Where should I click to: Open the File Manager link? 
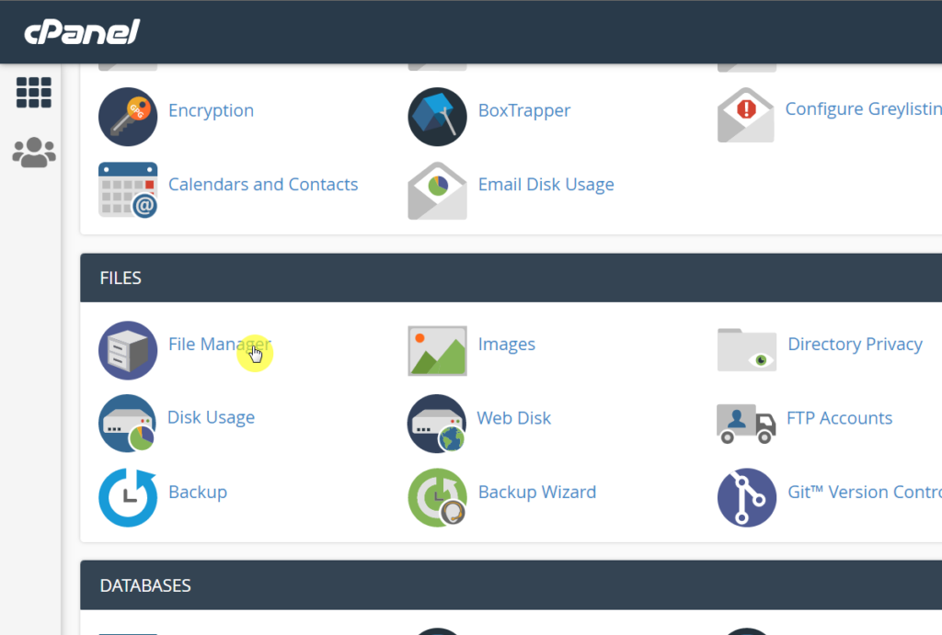pos(219,344)
